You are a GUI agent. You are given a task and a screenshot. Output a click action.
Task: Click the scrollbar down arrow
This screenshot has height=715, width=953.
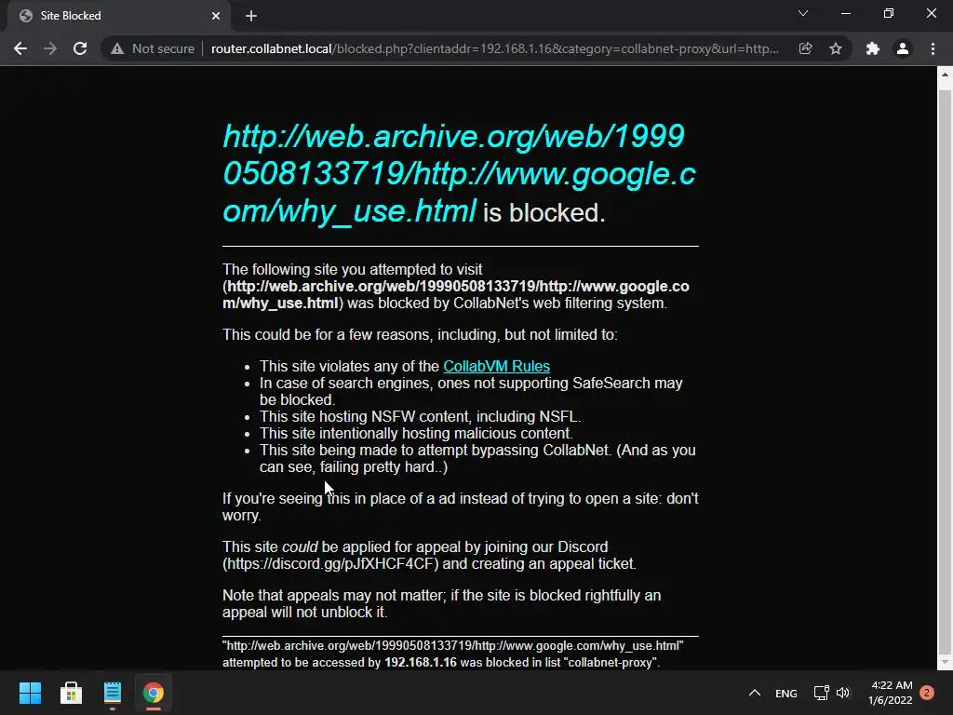(945, 662)
